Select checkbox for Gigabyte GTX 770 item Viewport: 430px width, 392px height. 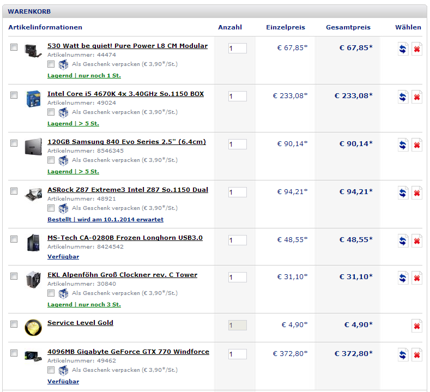(14, 353)
